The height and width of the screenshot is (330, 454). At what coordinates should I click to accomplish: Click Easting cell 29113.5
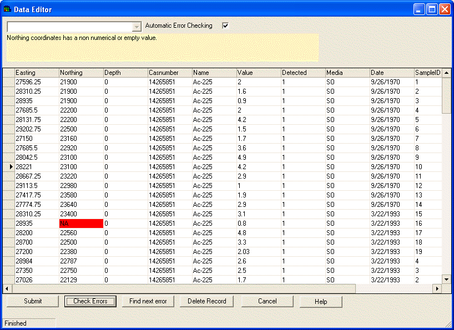pyautogui.click(x=37, y=186)
